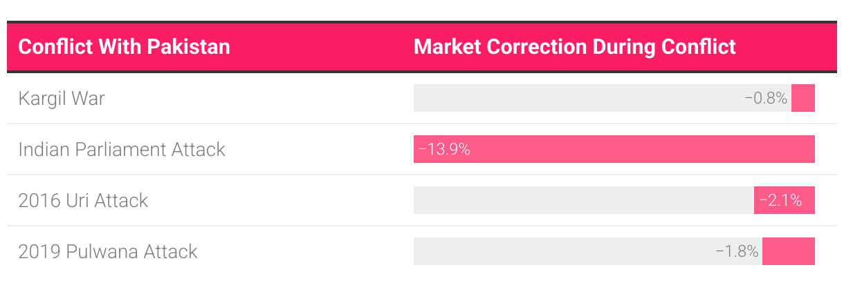Select the 2016 Uri Attack label

pos(83,200)
